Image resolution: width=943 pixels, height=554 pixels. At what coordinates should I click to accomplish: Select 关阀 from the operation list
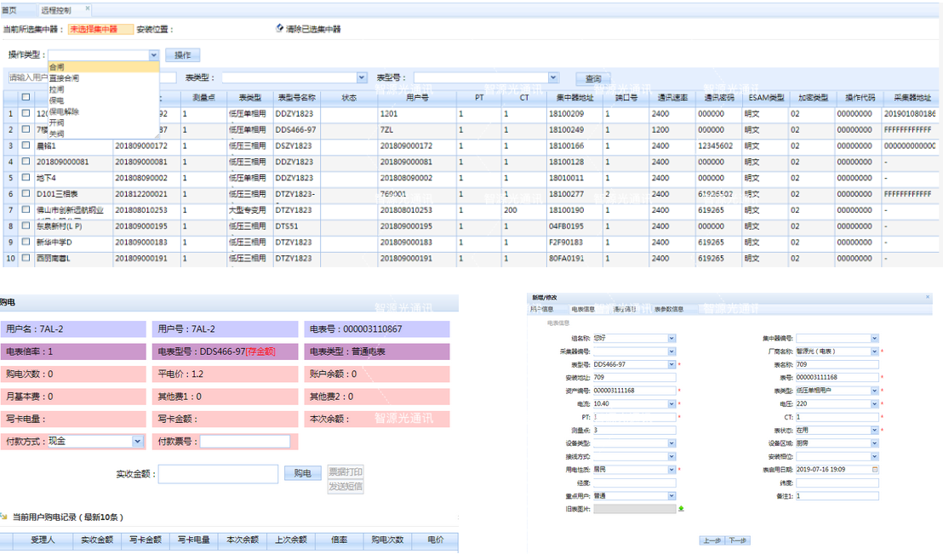pos(104,134)
